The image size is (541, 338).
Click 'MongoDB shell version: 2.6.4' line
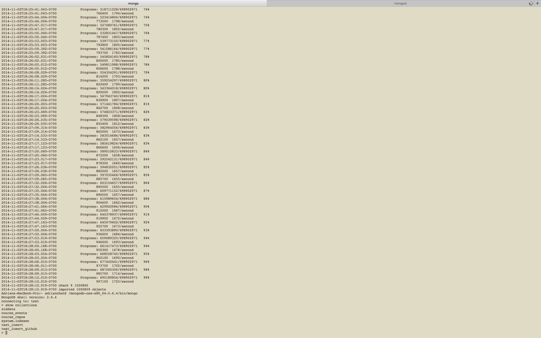point(29,297)
